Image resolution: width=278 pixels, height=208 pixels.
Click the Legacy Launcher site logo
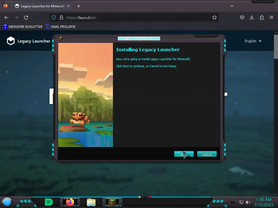11,41
